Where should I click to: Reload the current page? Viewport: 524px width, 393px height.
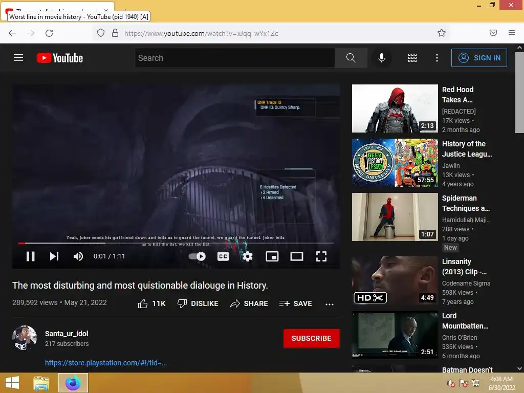pos(49,33)
